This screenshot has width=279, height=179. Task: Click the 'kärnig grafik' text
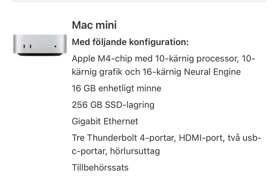coord(97,72)
